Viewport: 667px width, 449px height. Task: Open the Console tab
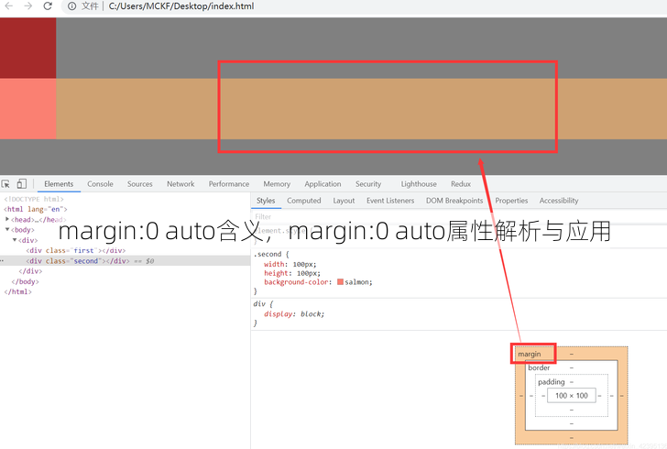100,184
